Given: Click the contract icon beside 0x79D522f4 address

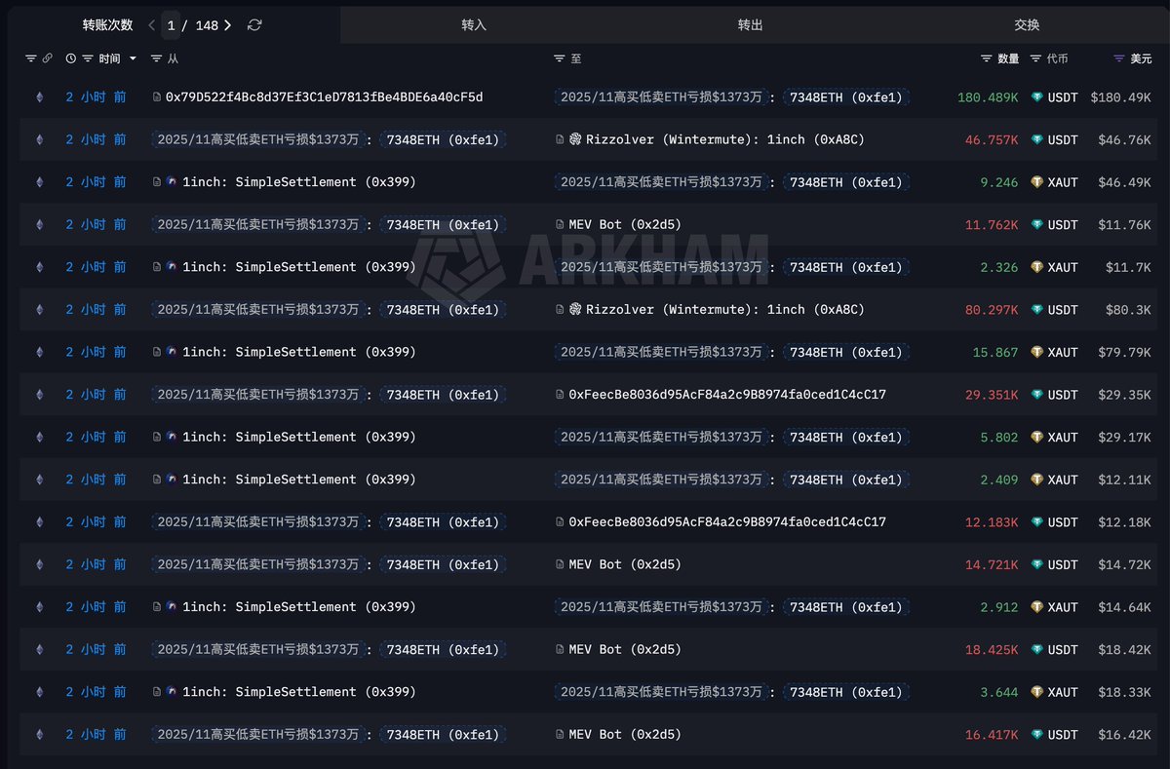Looking at the screenshot, I should 157,97.
